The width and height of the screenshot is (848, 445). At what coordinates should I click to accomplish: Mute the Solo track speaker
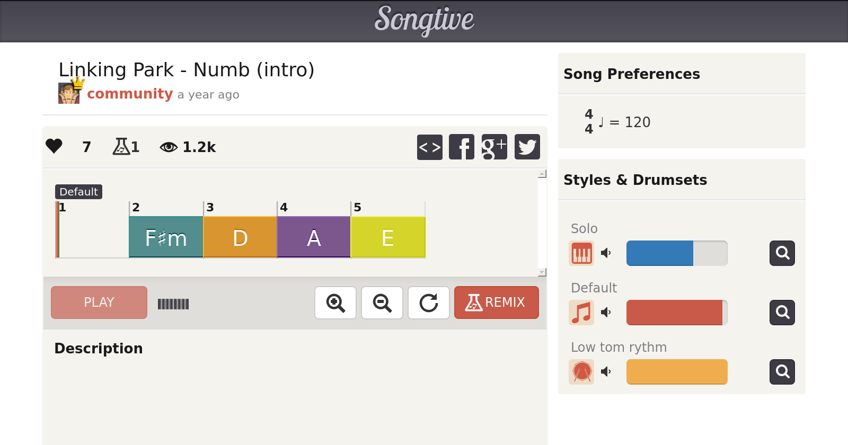(606, 253)
